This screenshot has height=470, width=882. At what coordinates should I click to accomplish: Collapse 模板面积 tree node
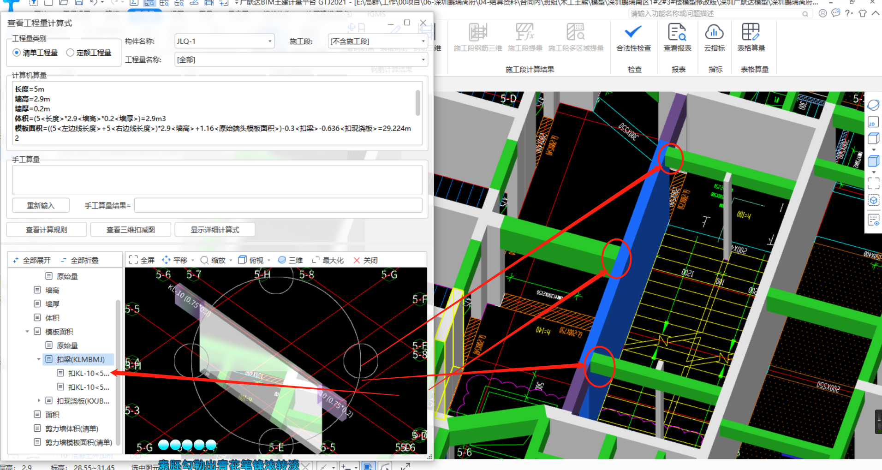click(x=27, y=332)
